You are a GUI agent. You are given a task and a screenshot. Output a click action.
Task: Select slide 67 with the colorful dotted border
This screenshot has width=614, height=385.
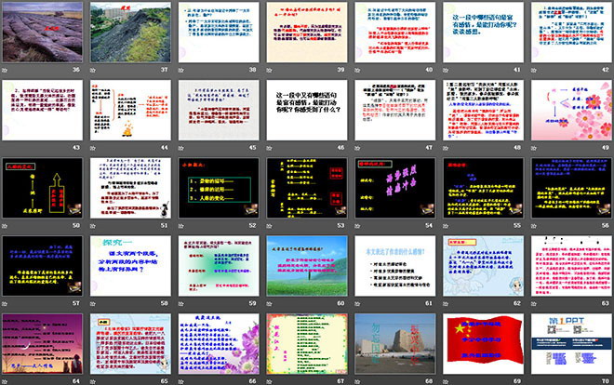click(x=307, y=343)
